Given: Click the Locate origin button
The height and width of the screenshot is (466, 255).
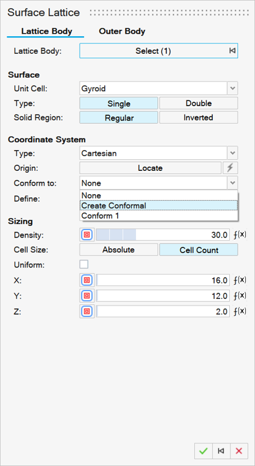Looking at the screenshot, I should 150,168.
